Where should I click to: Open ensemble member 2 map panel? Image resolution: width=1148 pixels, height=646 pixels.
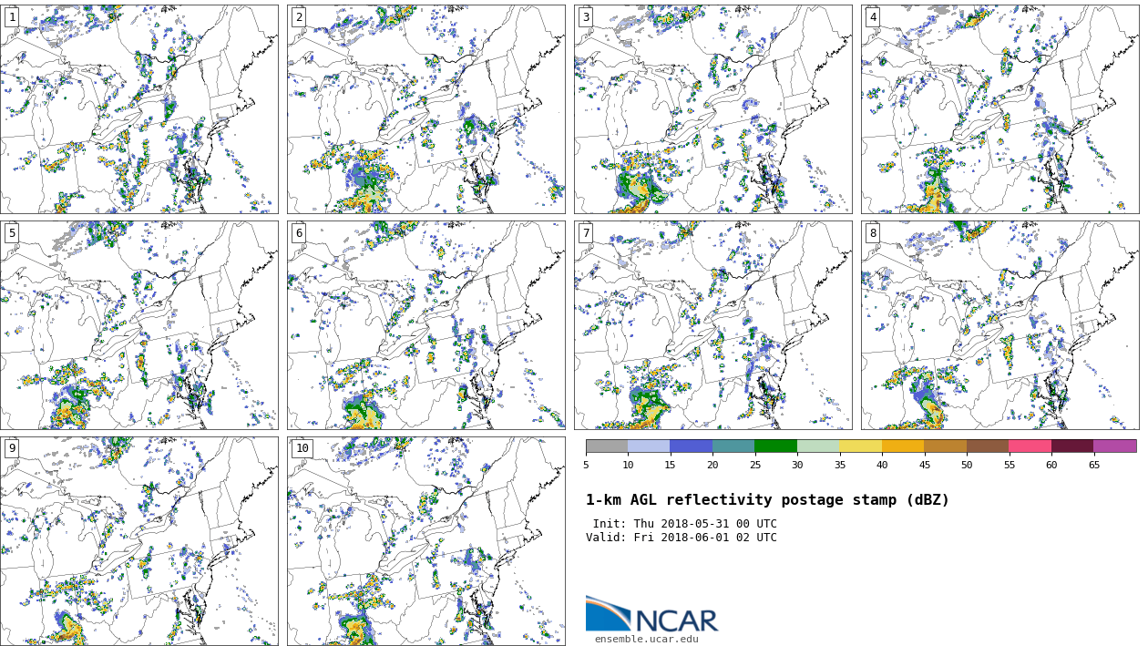[425, 109]
